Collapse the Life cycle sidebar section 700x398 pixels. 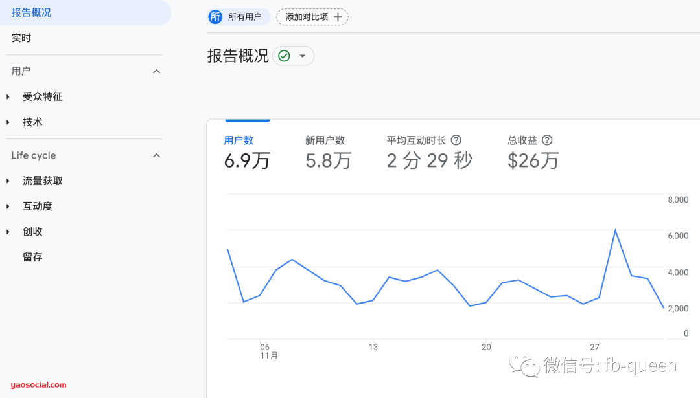156,155
